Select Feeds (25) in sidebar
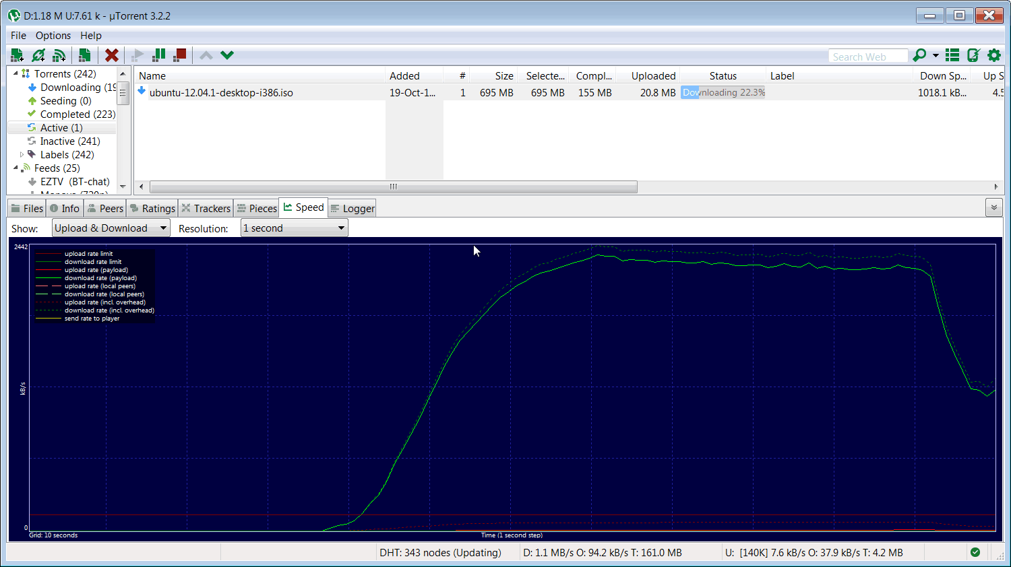1011x567 pixels. [x=57, y=168]
